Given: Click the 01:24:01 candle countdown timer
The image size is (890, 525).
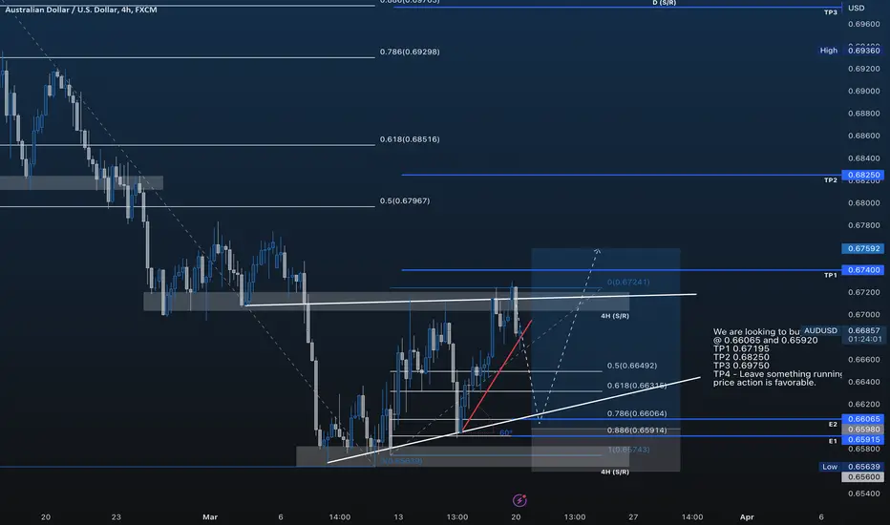Looking at the screenshot, I should point(864,340).
